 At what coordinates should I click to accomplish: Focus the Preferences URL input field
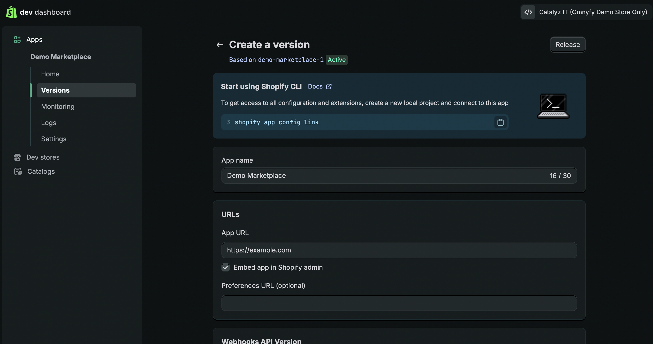(399, 303)
